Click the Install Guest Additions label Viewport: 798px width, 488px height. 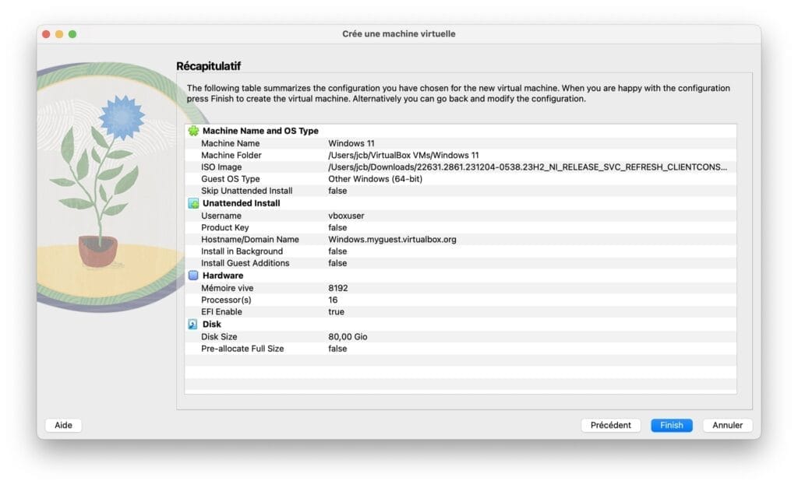pos(245,263)
